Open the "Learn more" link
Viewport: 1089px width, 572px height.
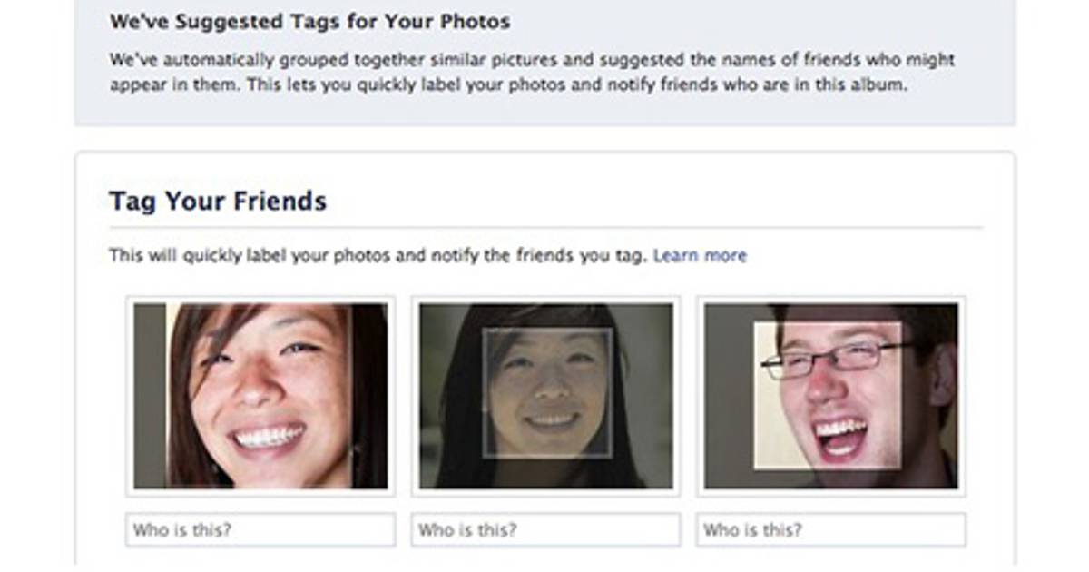pyautogui.click(x=699, y=256)
